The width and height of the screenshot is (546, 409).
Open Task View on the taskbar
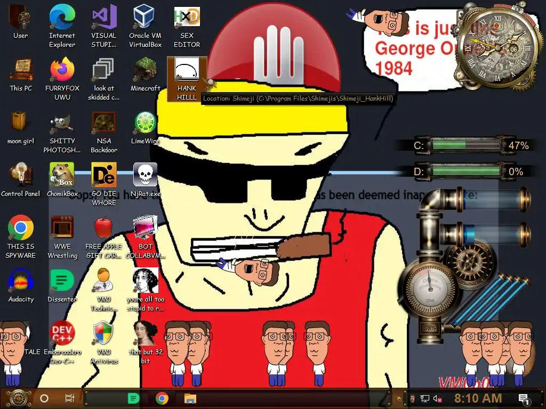point(70,398)
